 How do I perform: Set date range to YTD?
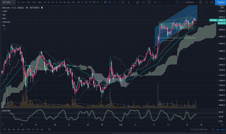pos(28,129)
